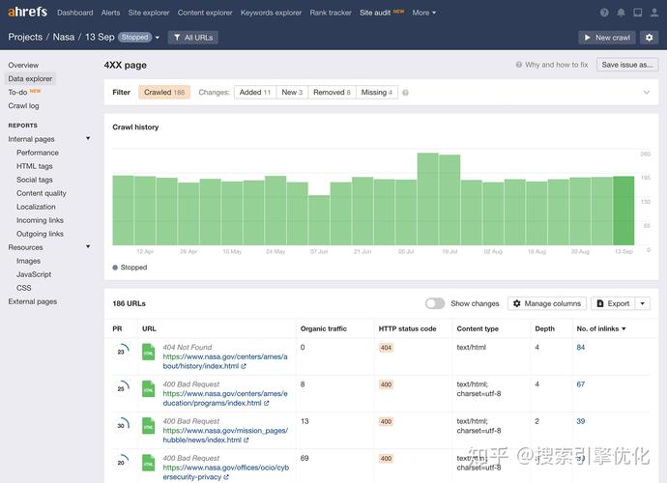Open Alerts in top navigation
The image size is (667, 483).
pyautogui.click(x=110, y=13)
